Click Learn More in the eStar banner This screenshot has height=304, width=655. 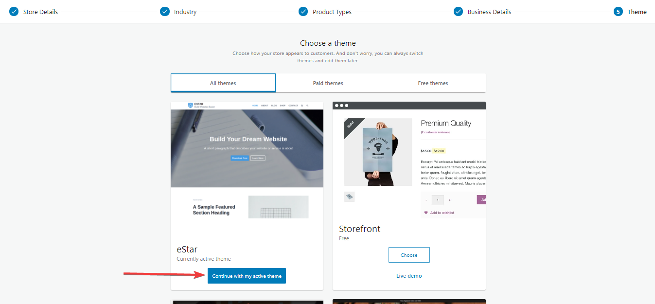click(259, 158)
